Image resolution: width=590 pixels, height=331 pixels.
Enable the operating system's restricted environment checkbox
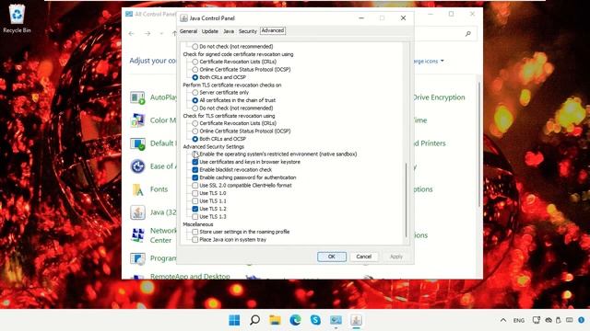(x=195, y=154)
